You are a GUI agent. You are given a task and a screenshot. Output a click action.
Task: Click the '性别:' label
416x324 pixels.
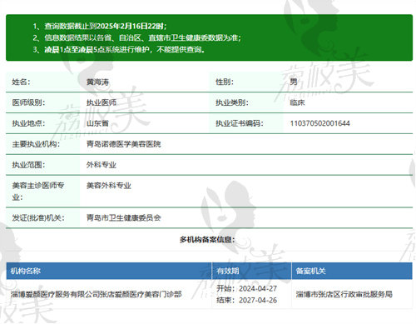pyautogui.click(x=225, y=82)
